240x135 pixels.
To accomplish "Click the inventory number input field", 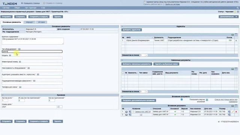I will tap(32, 64).
